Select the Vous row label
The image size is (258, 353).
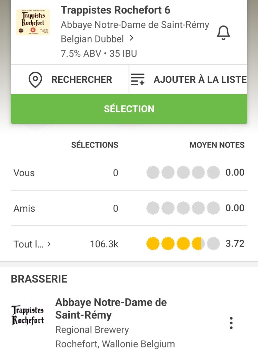24,173
